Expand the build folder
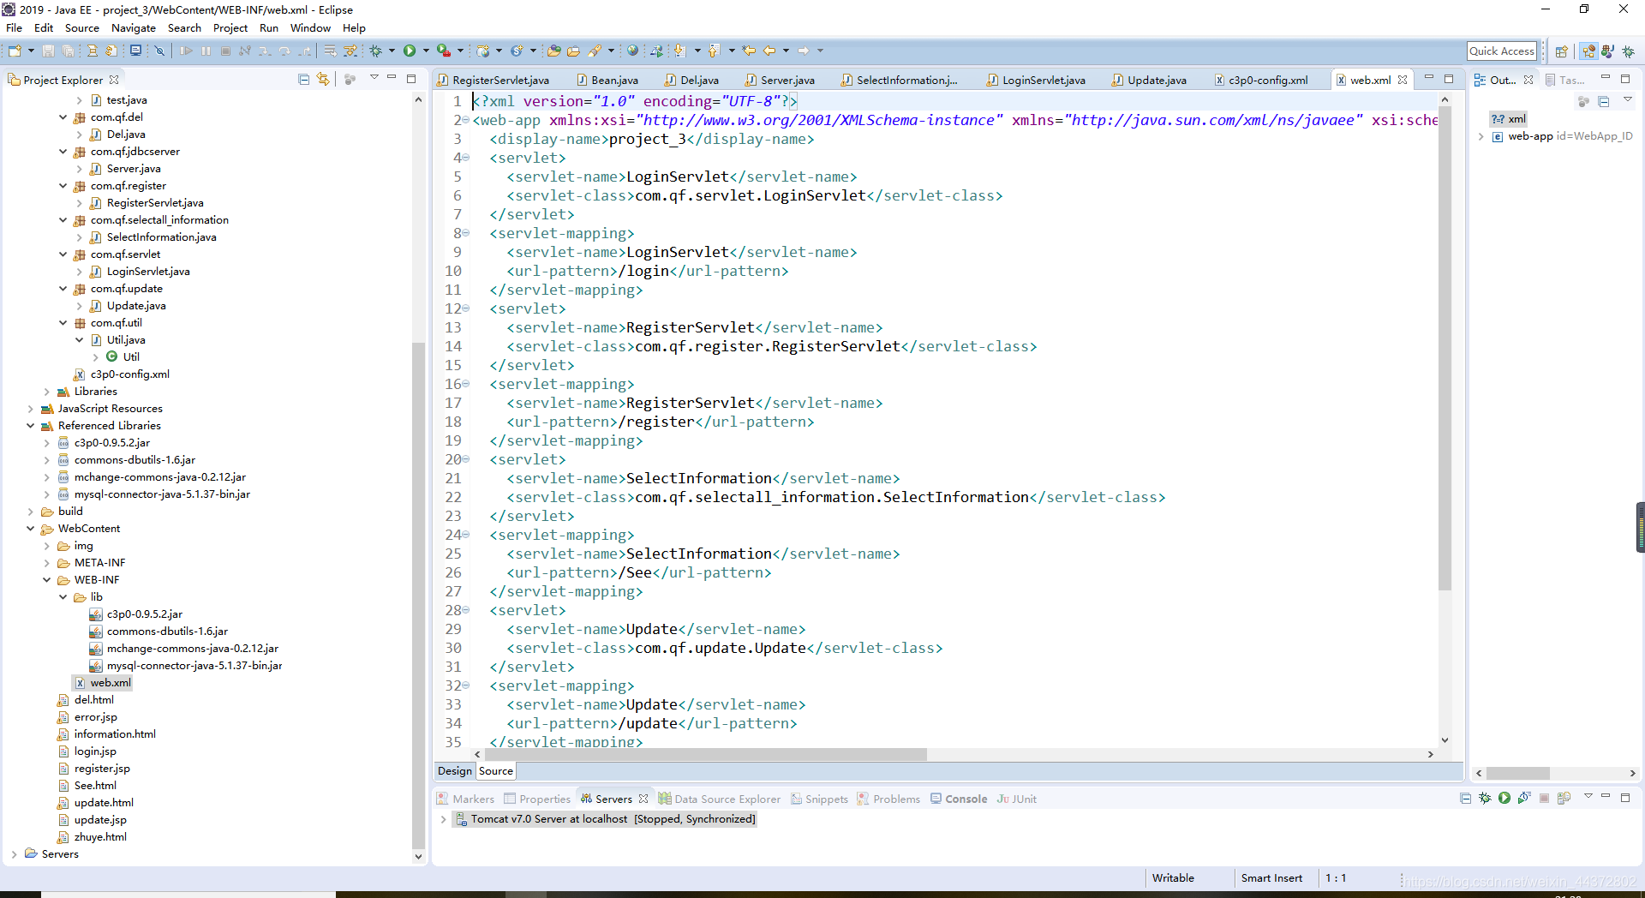This screenshot has width=1645, height=898. (31, 512)
